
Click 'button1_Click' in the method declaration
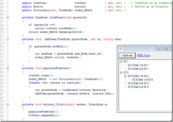(x=53, y=105)
